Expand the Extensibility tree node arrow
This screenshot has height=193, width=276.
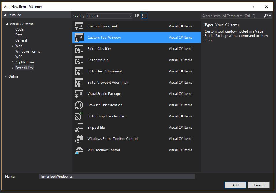pos(12,68)
